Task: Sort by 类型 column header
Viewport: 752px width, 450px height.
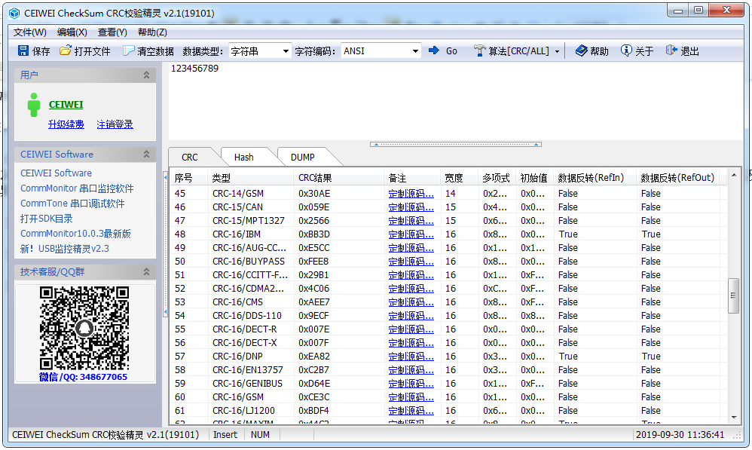Action: click(x=250, y=178)
